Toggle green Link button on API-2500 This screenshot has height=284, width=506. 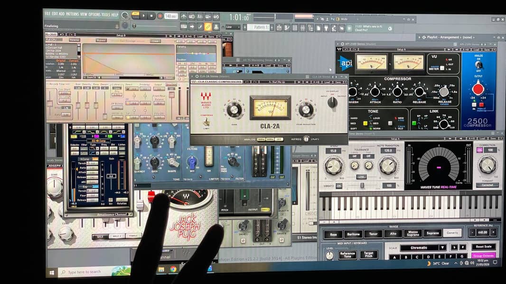[414, 123]
